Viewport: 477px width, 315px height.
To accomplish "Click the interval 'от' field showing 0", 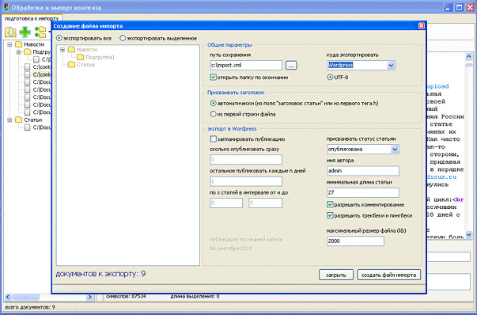I will click(226, 203).
